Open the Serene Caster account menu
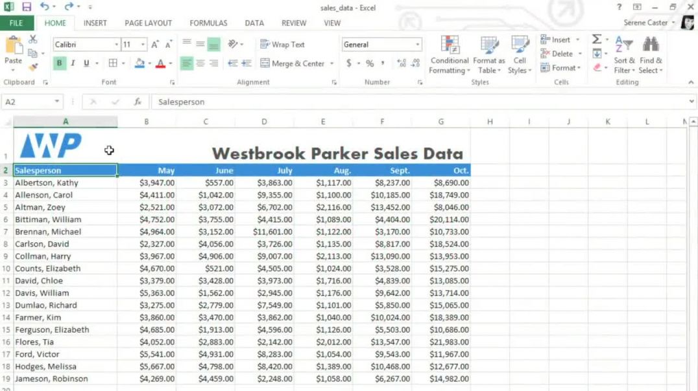This screenshot has width=698, height=391. tap(649, 23)
